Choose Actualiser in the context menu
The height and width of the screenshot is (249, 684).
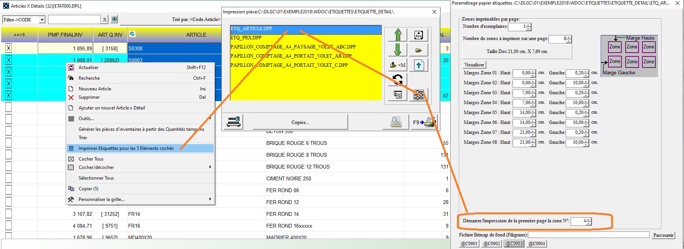pos(140,67)
